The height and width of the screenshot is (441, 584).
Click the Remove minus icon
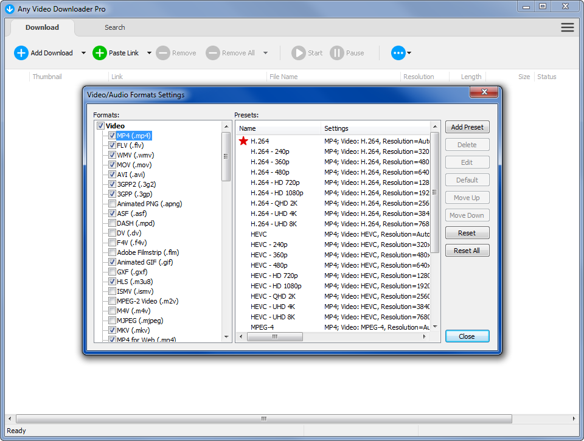[x=163, y=53]
